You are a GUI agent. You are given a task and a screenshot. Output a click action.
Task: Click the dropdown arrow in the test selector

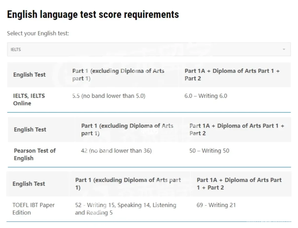[x=284, y=50]
